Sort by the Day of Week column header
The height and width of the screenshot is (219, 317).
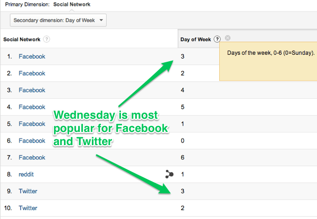click(x=195, y=40)
